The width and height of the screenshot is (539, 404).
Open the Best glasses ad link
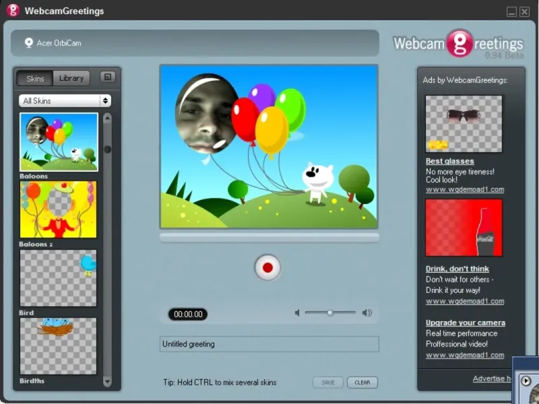pyautogui.click(x=449, y=161)
